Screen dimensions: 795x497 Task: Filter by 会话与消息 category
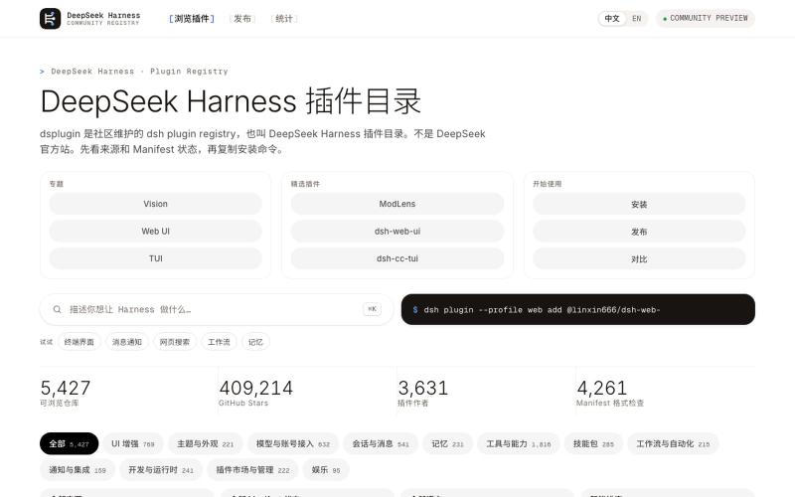tap(381, 443)
